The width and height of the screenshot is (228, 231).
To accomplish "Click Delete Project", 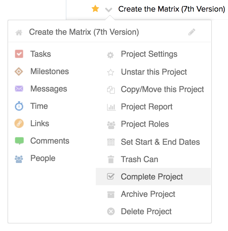I will 146,212.
